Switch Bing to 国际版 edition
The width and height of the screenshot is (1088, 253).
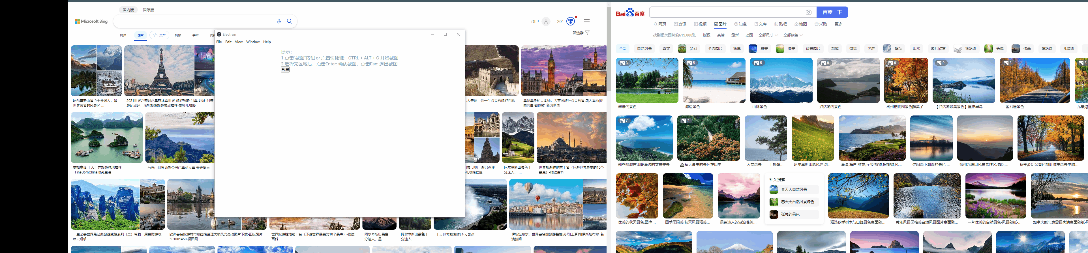[x=148, y=10]
